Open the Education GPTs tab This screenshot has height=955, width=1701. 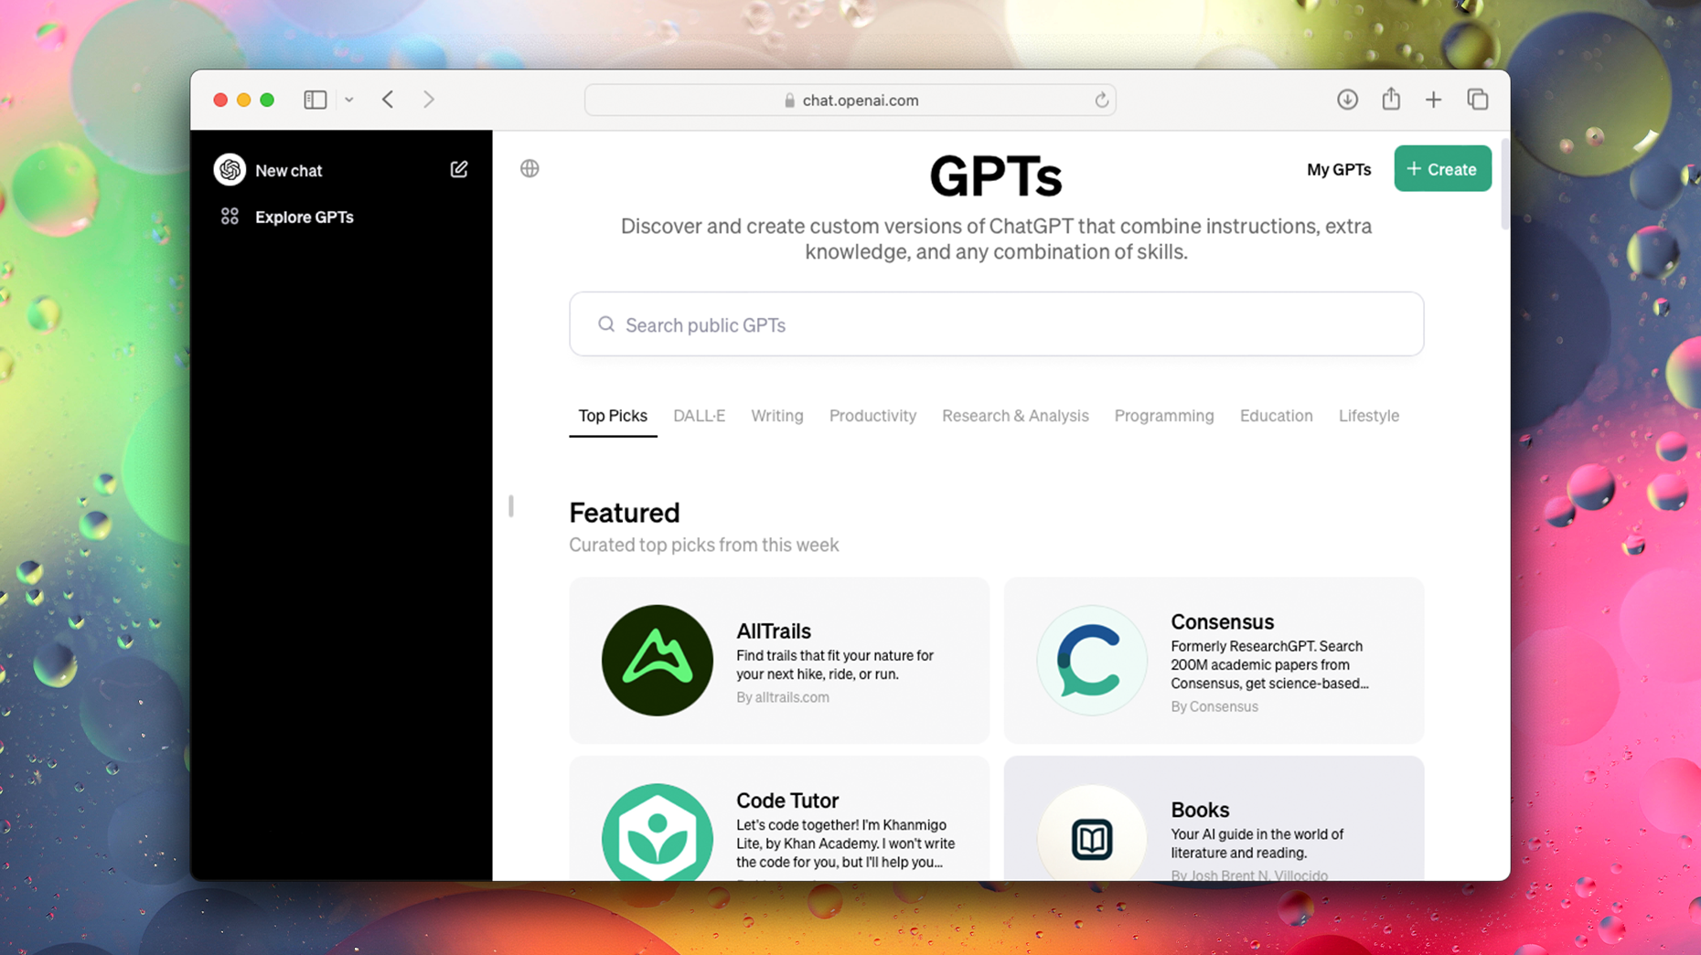(1276, 416)
